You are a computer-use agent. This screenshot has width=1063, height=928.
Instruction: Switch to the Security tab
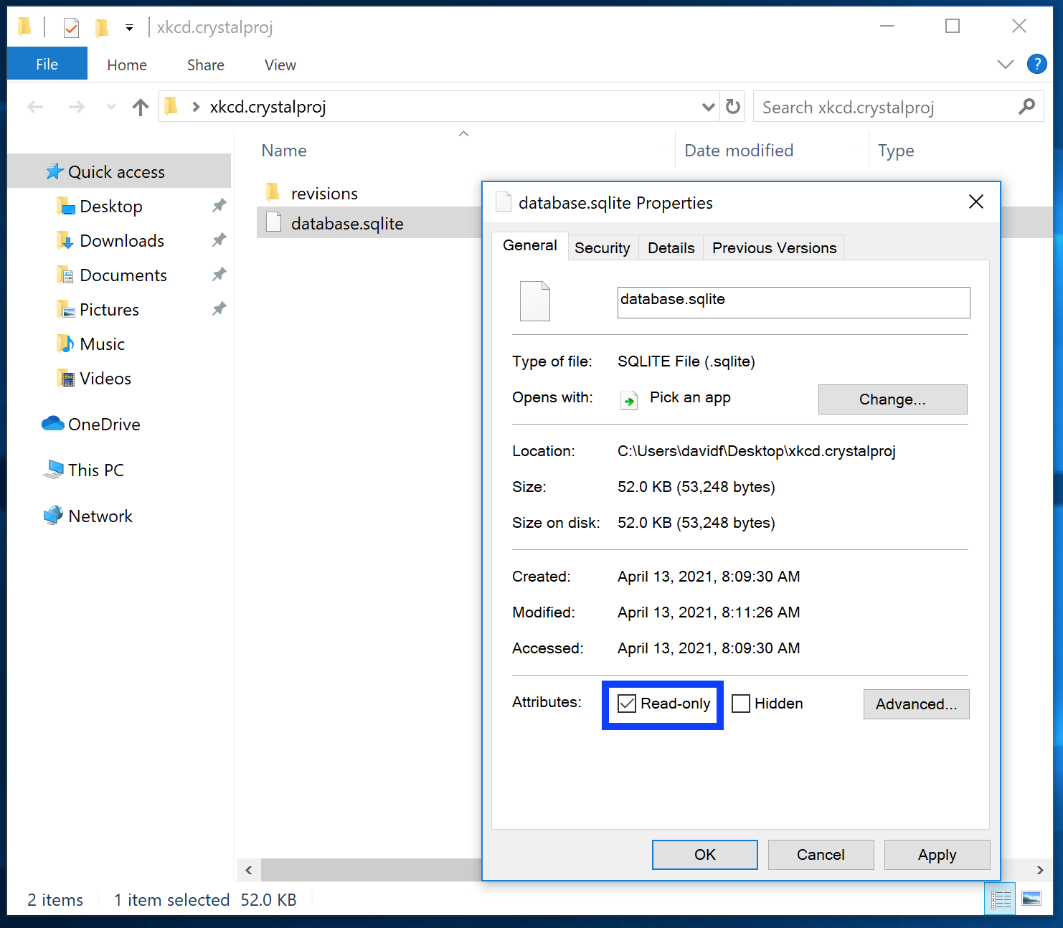(x=603, y=248)
